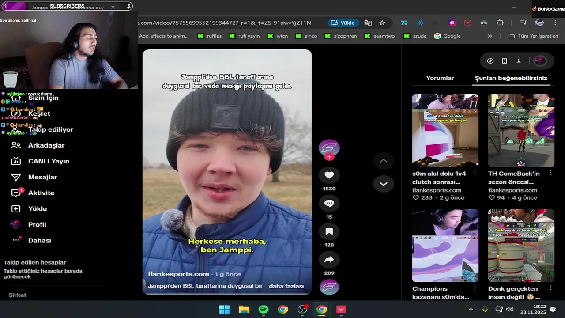The height and width of the screenshot is (318, 565).
Task: Open the extension icon with glasses face
Action: [484, 23]
